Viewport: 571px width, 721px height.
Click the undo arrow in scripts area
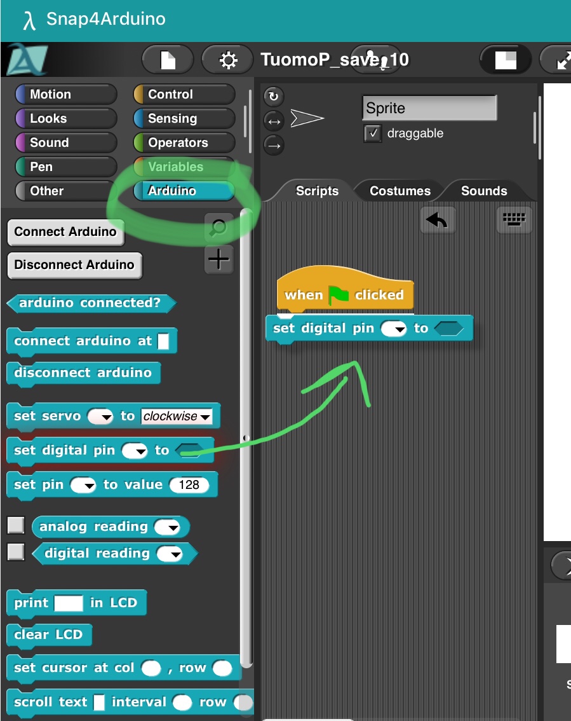click(x=437, y=220)
